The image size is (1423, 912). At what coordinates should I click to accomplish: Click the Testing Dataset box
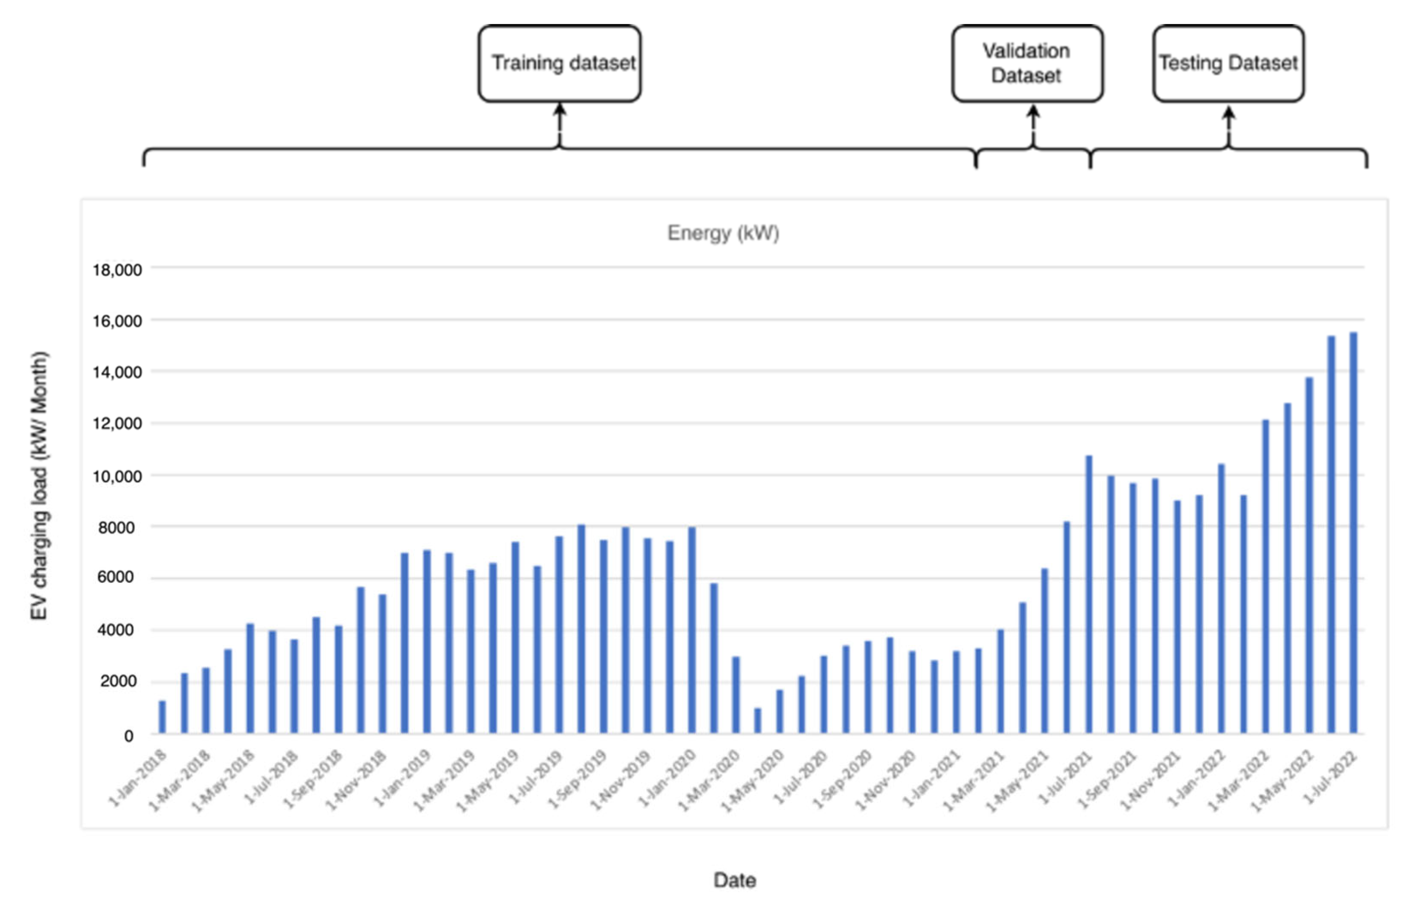click(1228, 63)
